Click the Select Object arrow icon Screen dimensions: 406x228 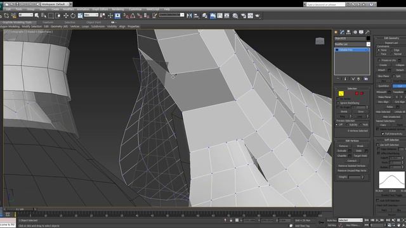37,16
